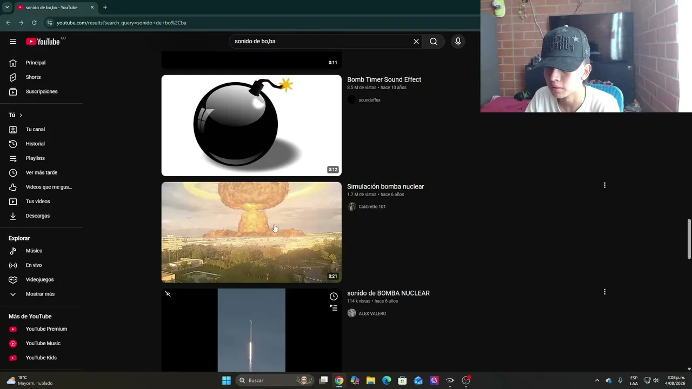Submit search with the magnifying glass button
The width and height of the screenshot is (692, 389).
[x=434, y=42]
